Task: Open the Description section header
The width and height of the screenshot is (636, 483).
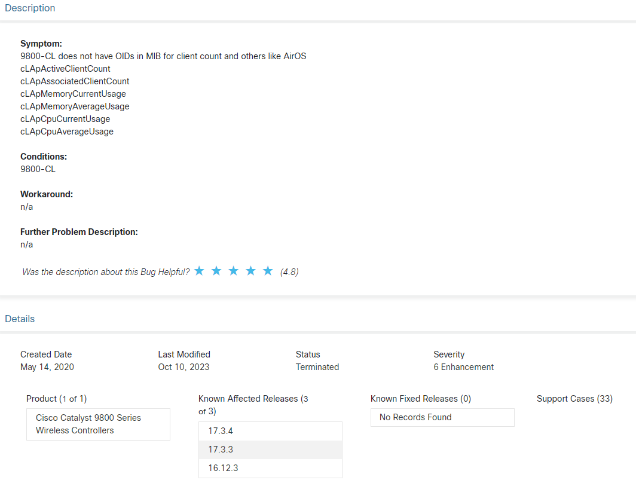Action: click(x=30, y=8)
